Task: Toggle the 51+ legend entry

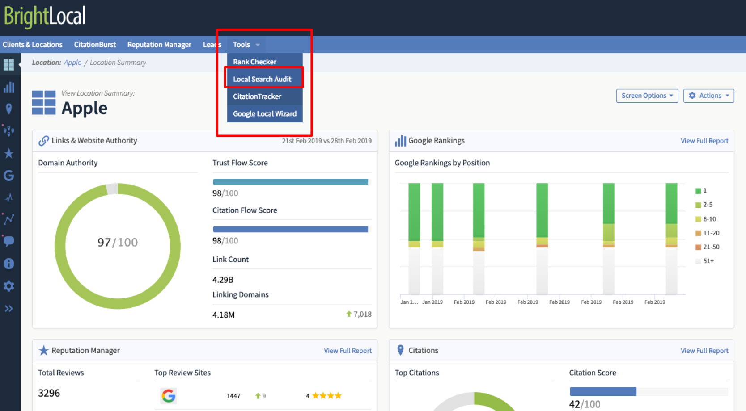Action: [x=705, y=261]
